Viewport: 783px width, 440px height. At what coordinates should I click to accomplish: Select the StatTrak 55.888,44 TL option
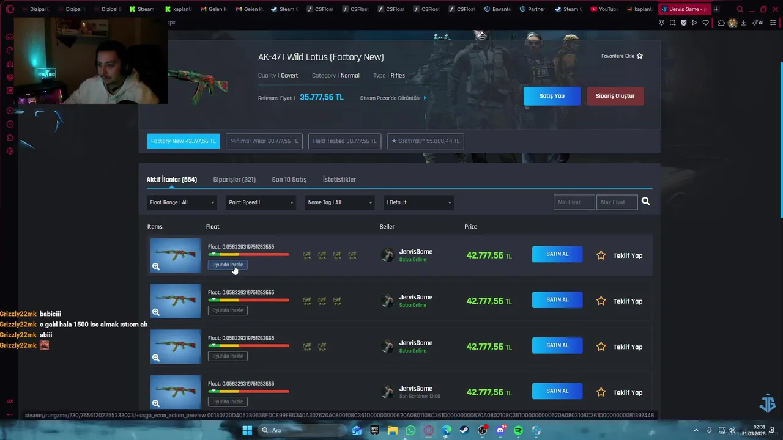[425, 141]
